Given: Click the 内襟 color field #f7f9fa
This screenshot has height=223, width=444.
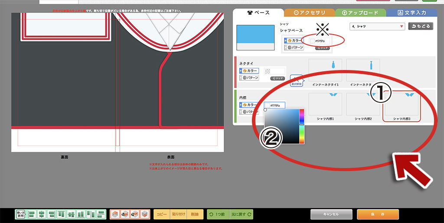Looking at the screenshot, I should coord(274,105).
